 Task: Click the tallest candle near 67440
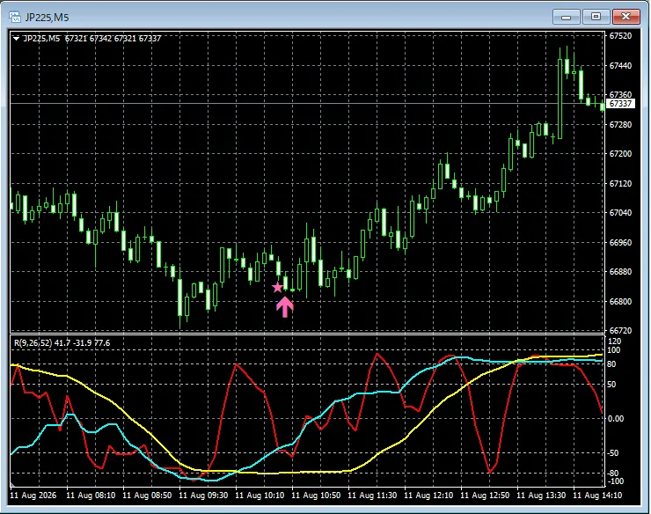click(x=560, y=98)
